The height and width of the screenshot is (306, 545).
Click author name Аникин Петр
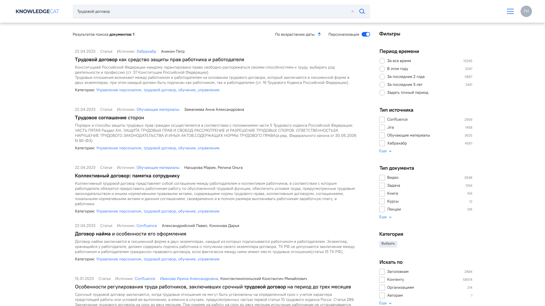point(173,52)
